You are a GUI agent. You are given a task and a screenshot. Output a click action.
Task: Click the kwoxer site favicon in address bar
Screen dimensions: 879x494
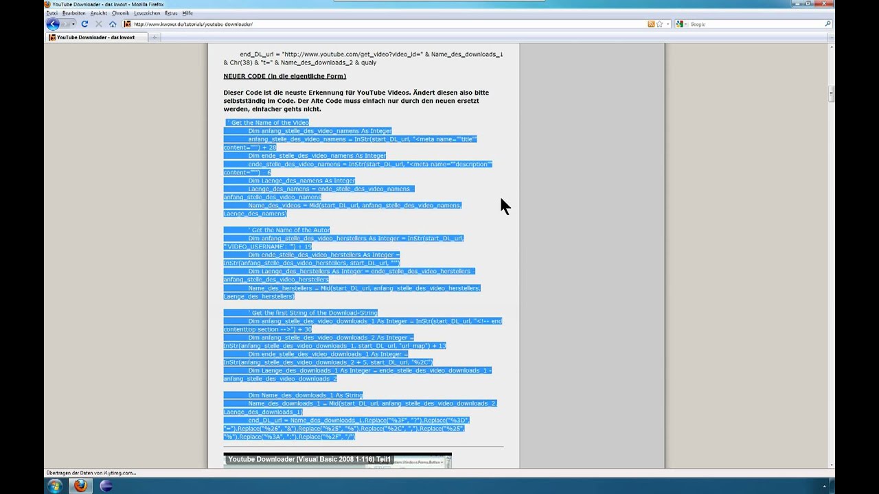tap(127, 24)
